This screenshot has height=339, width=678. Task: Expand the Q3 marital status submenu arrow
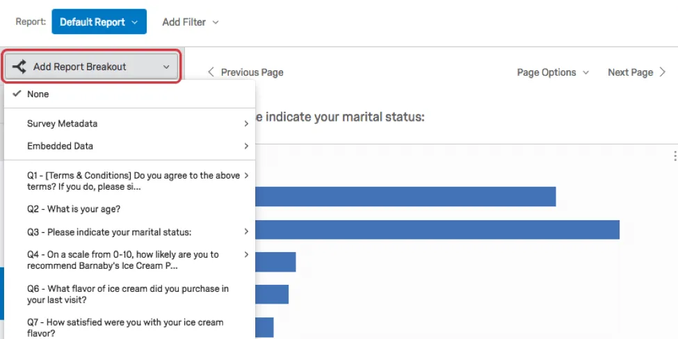pyautogui.click(x=246, y=231)
